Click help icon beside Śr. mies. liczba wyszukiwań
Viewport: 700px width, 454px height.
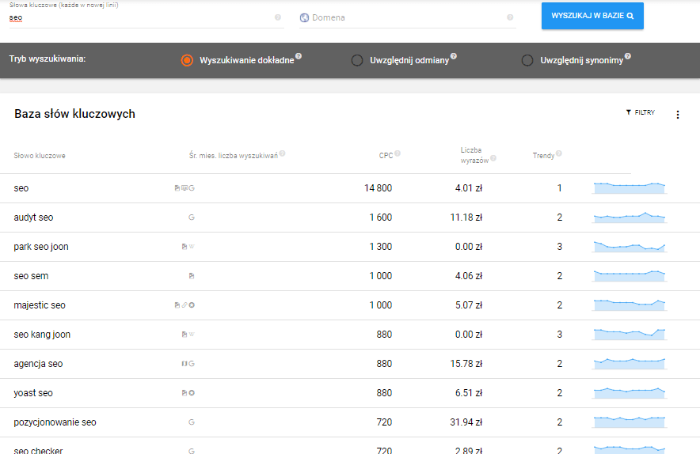tap(282, 153)
